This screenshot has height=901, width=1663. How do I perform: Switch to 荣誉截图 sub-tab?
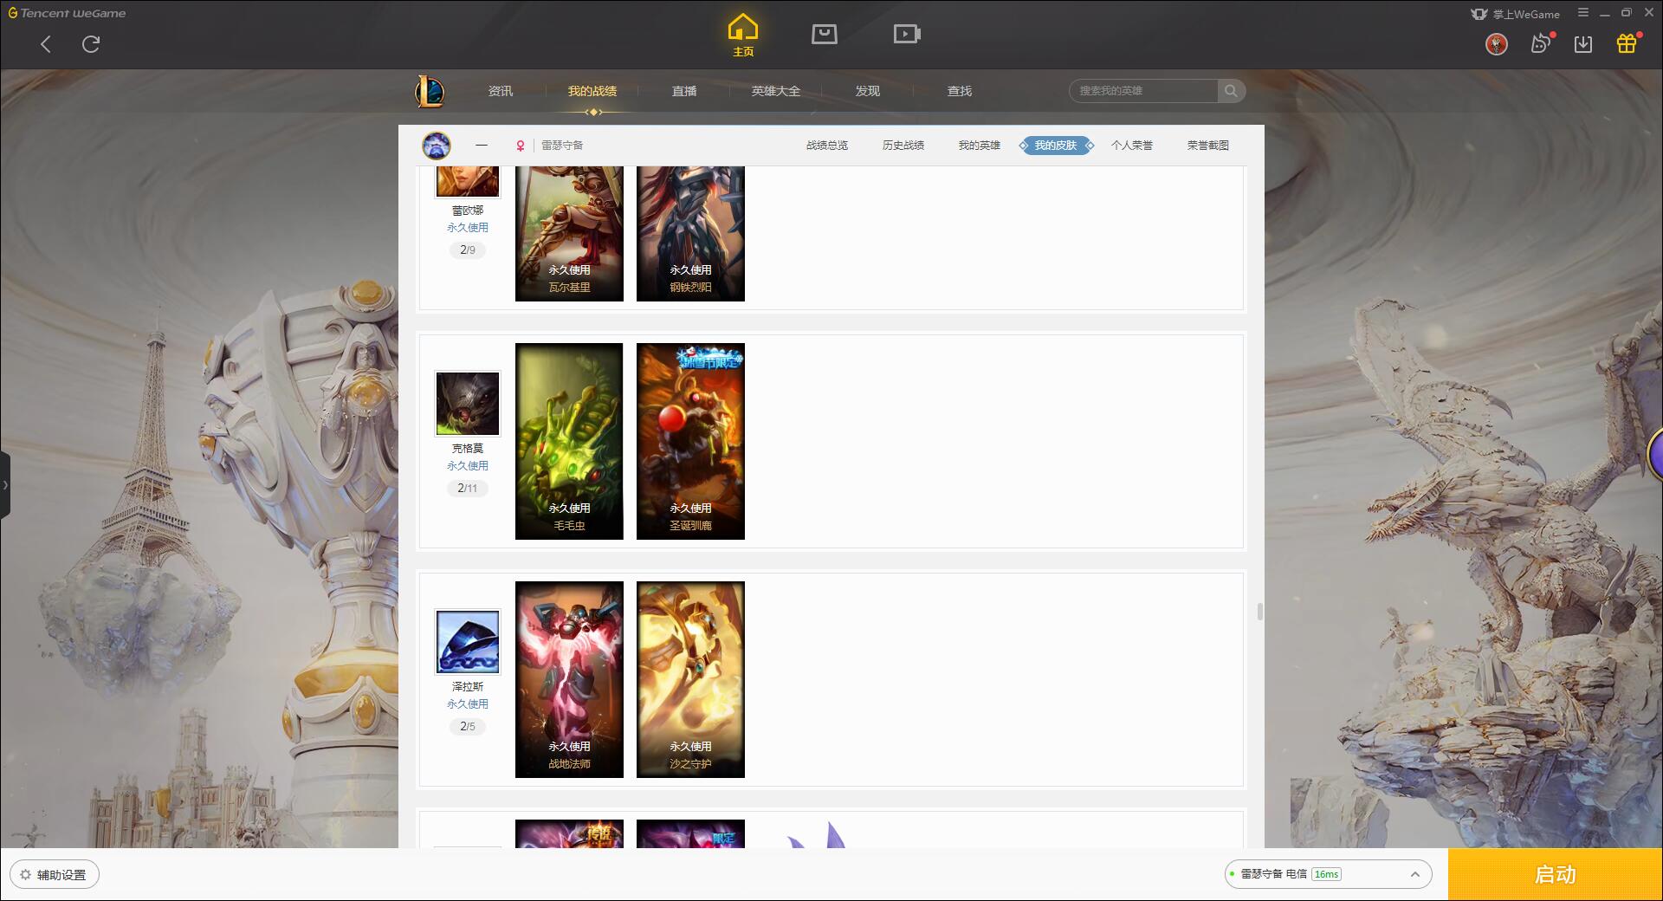[x=1208, y=146]
